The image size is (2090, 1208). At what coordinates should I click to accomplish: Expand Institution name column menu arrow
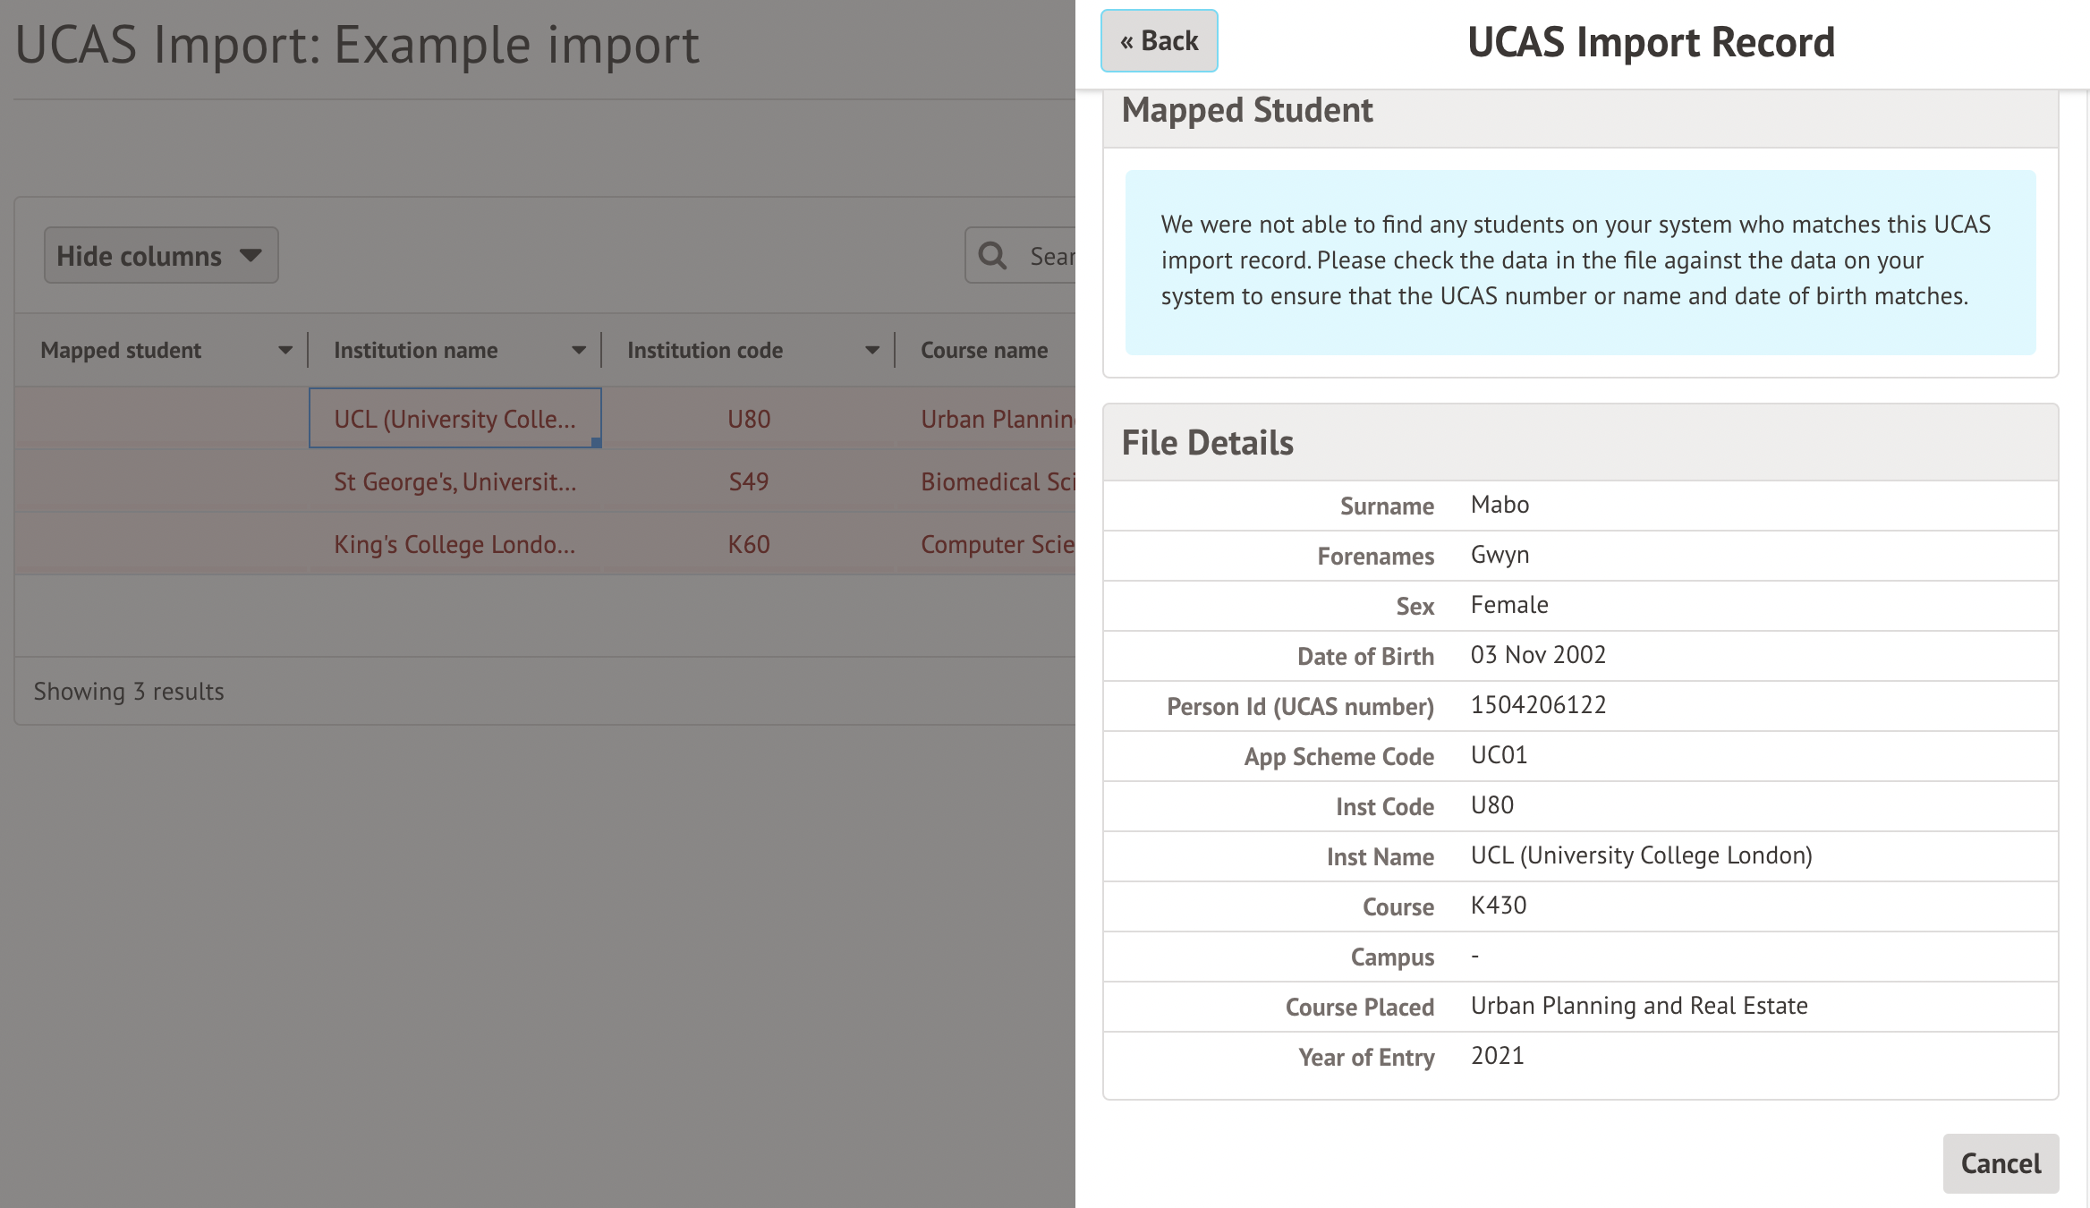[x=579, y=351]
